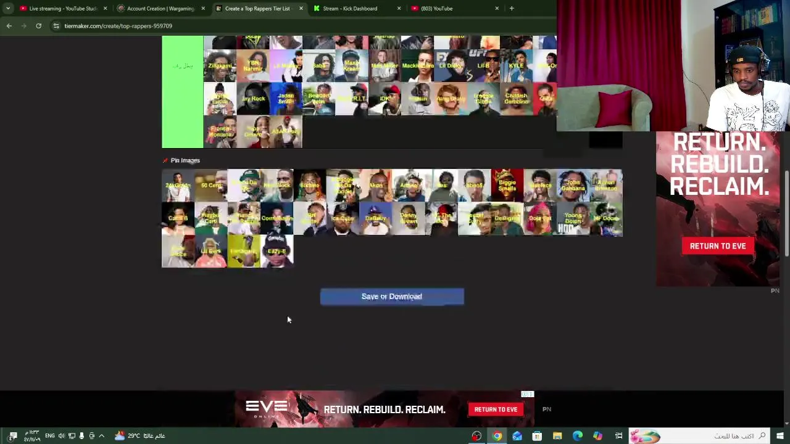Select the Zillakami image in the green tier
This screenshot has height=444, width=790.
pos(220,66)
